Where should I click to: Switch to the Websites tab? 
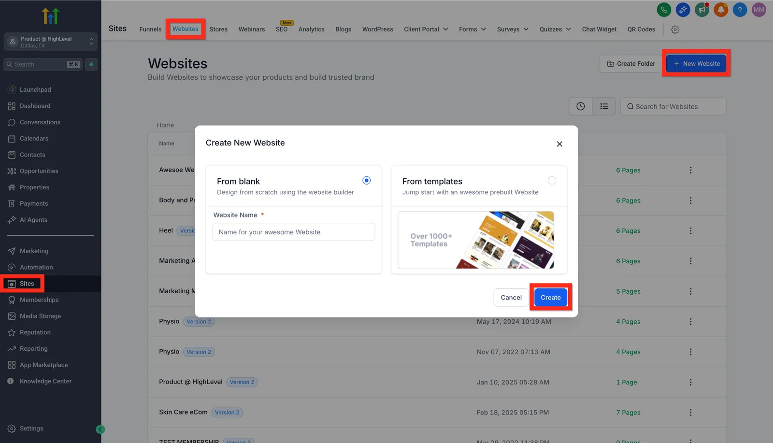pyautogui.click(x=186, y=29)
